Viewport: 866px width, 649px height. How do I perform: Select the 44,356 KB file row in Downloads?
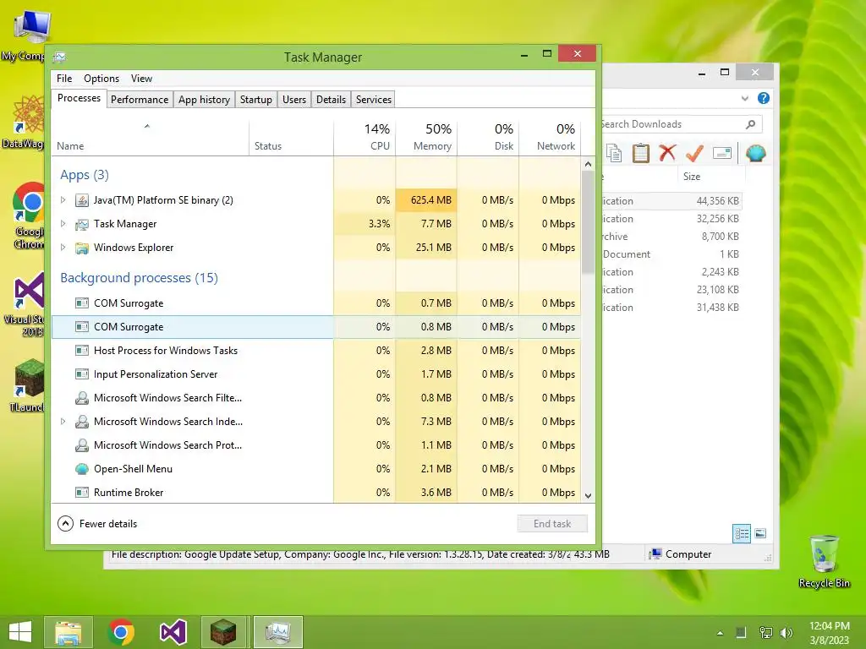pos(671,201)
